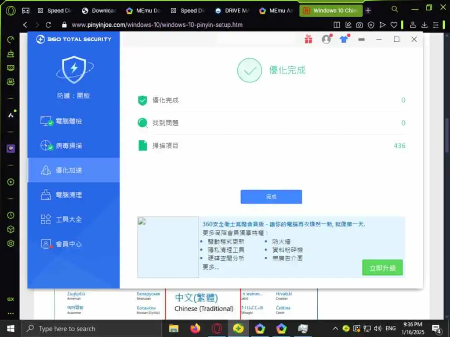Image resolution: width=450 pixels, height=337 pixels.
Task: Open the sidebar history clock icon
Action: click(x=11, y=215)
